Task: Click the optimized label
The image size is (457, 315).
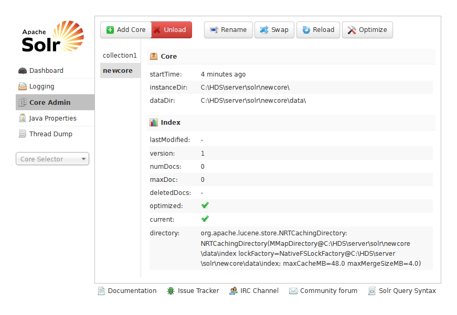Action: tap(166, 206)
